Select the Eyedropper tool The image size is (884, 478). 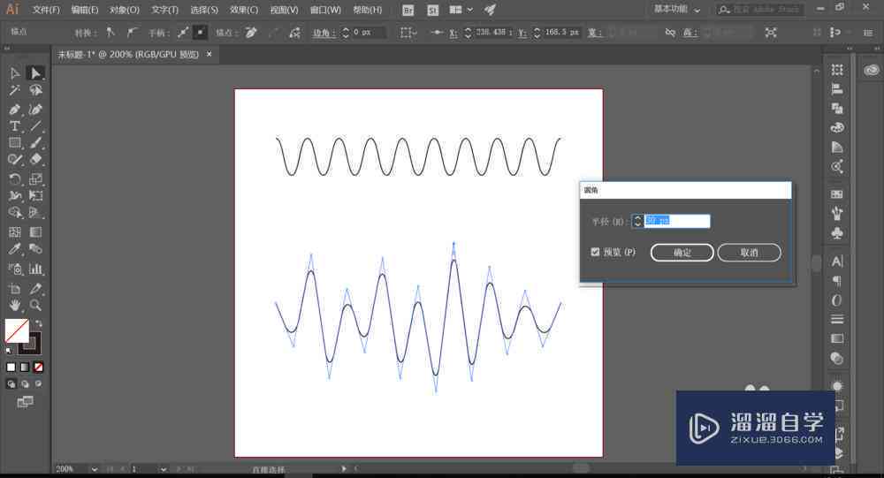(x=15, y=249)
